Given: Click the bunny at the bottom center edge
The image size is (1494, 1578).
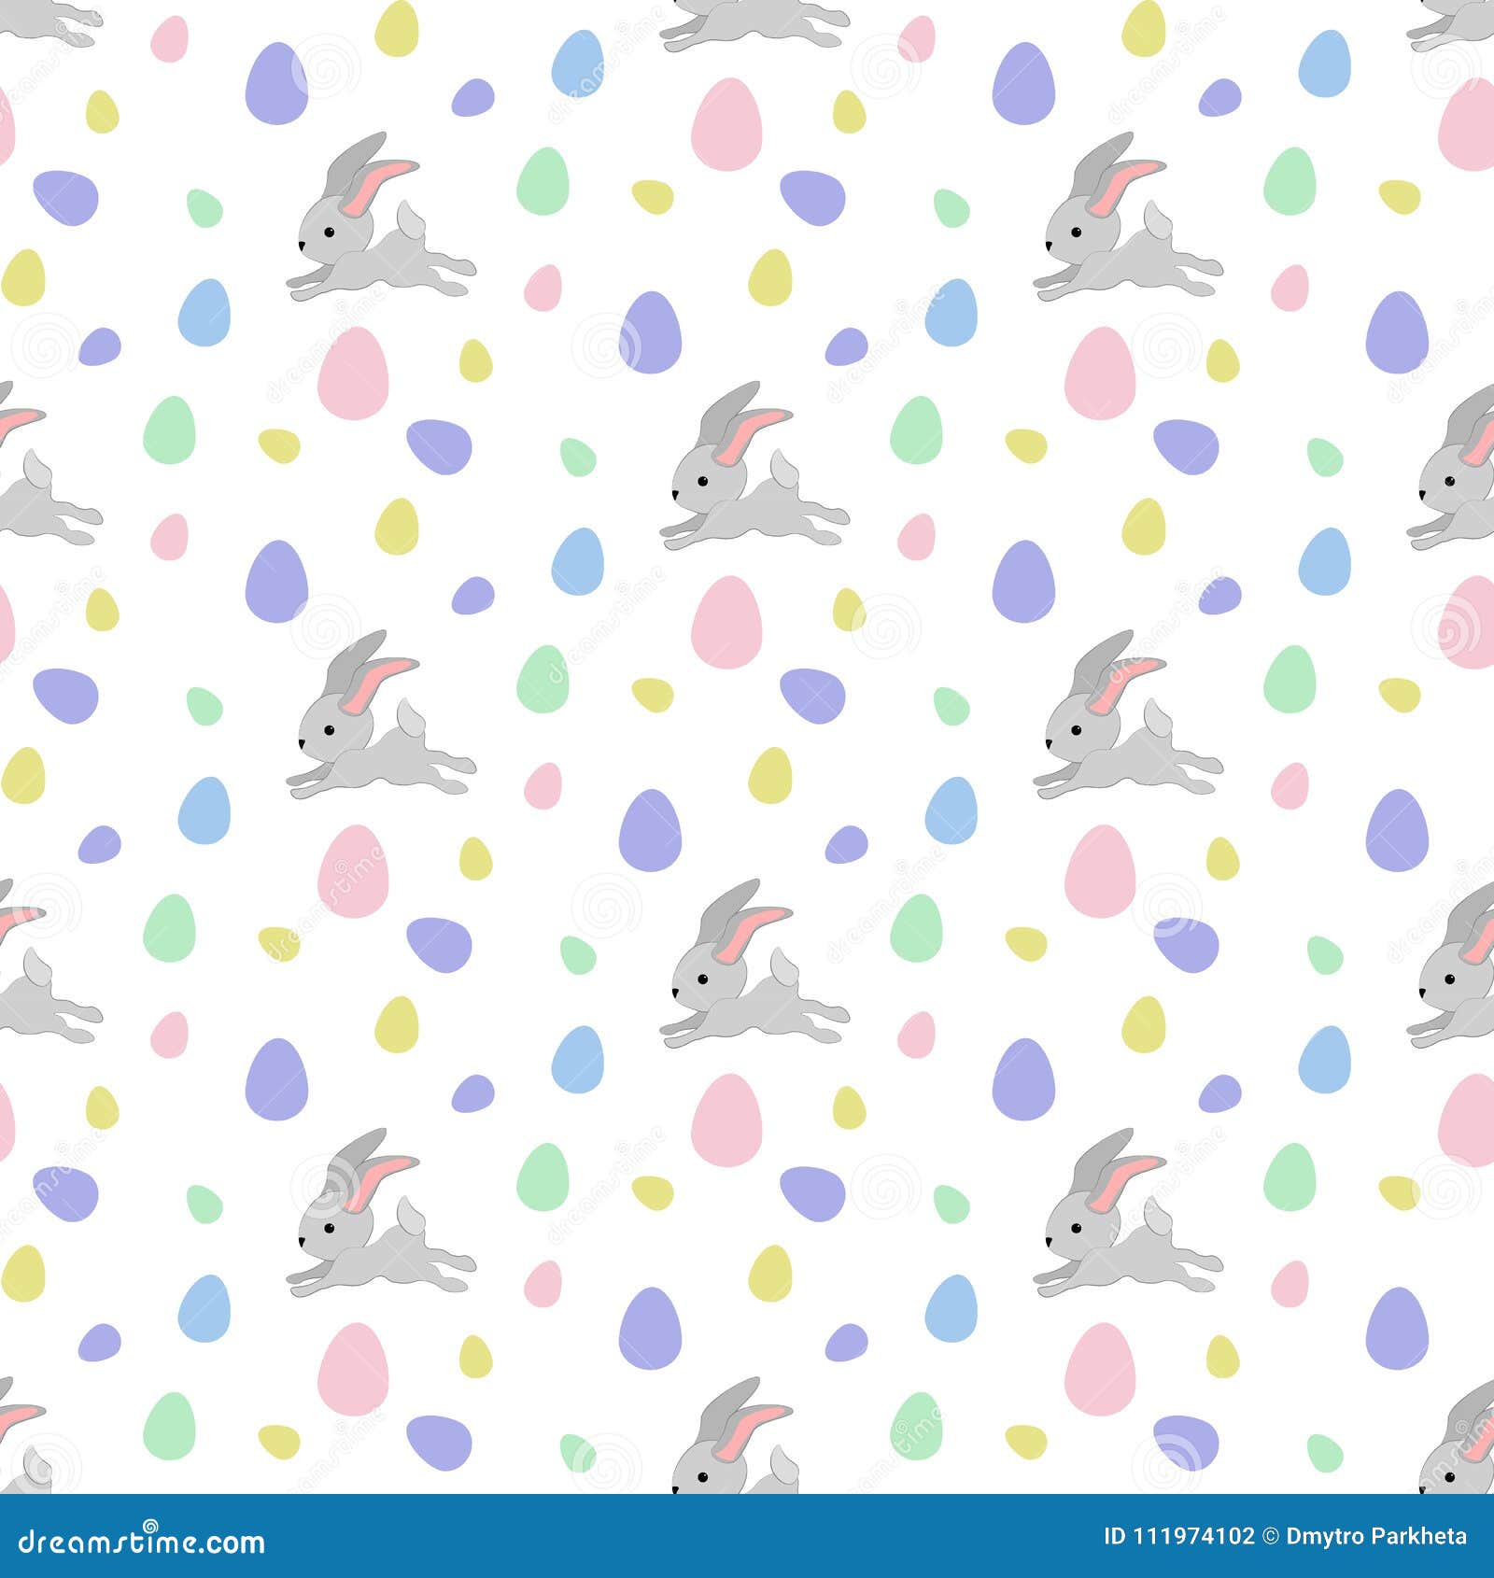Looking at the screenshot, I should click(x=738, y=1475).
